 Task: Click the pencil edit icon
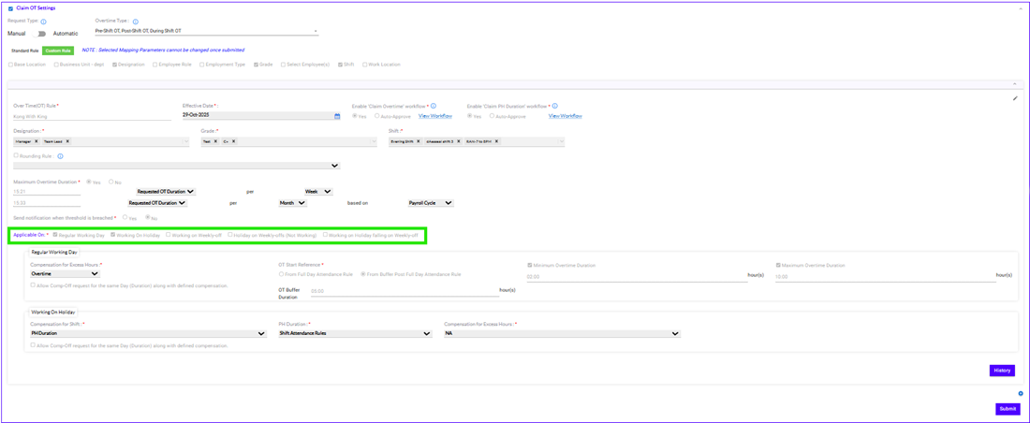[x=1015, y=97]
